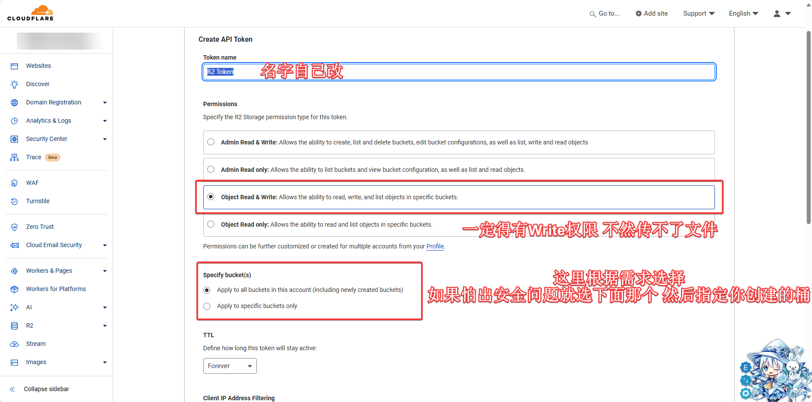Click the Token name input field
Screen dimensions: 812x402
[x=459, y=72]
